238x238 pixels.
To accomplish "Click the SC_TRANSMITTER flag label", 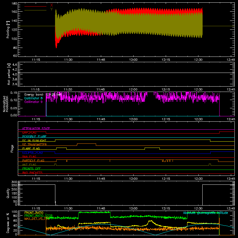I will click(35, 145).
